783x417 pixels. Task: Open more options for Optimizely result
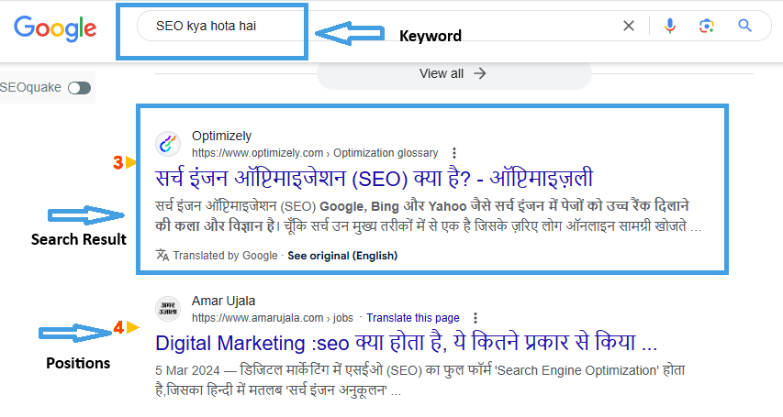coord(454,153)
